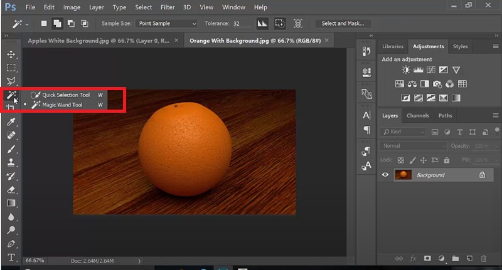502x270 pixels.
Task: Open the Layer menu
Action: coord(97,7)
